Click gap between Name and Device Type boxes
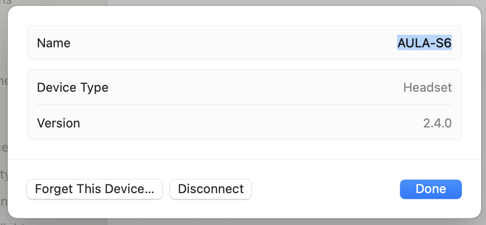The height and width of the screenshot is (225, 486). point(244,65)
